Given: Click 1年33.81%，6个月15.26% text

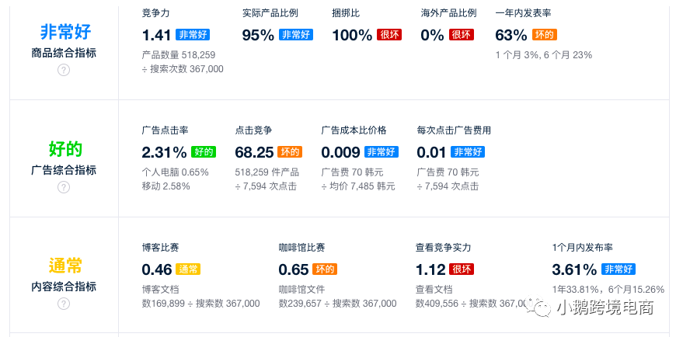Looking at the screenshot, I should (x=608, y=289).
